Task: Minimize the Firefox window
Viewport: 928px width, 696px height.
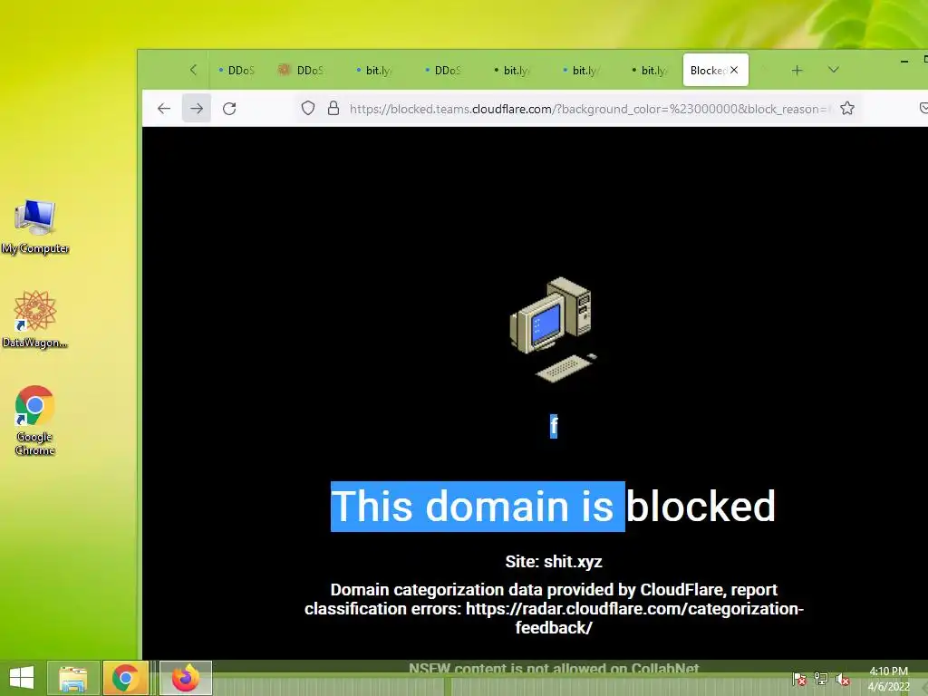Action: pyautogui.click(x=904, y=61)
